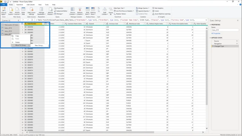Open the All Properties link
This screenshot has width=242, height=136.
tap(216, 34)
